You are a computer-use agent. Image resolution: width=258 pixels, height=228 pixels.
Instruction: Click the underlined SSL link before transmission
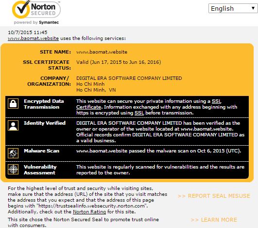tap(139, 113)
